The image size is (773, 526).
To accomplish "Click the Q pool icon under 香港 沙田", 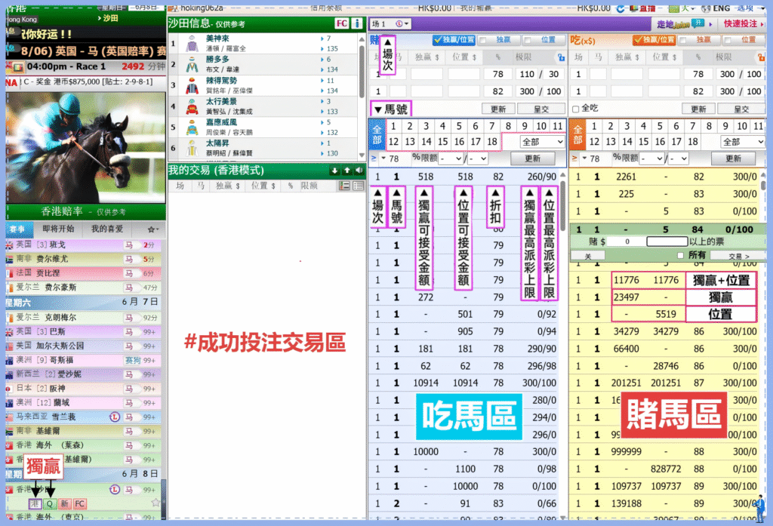I will coord(49,504).
